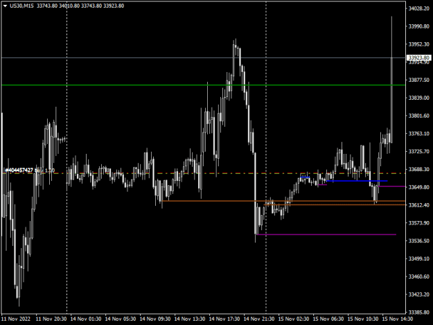Click the 11 Nov 2022 date label
The width and height of the screenshot is (433, 325).
(x=16, y=319)
